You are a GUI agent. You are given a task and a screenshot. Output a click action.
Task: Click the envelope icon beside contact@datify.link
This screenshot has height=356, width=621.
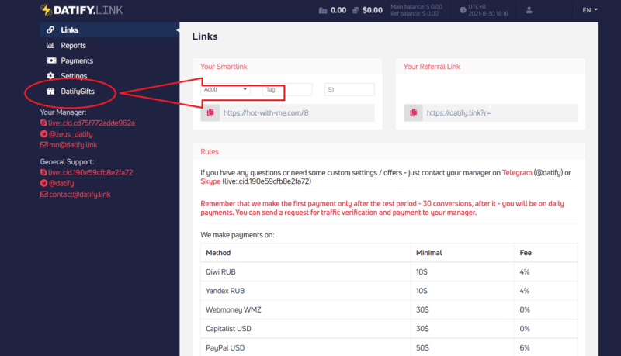pyautogui.click(x=44, y=194)
